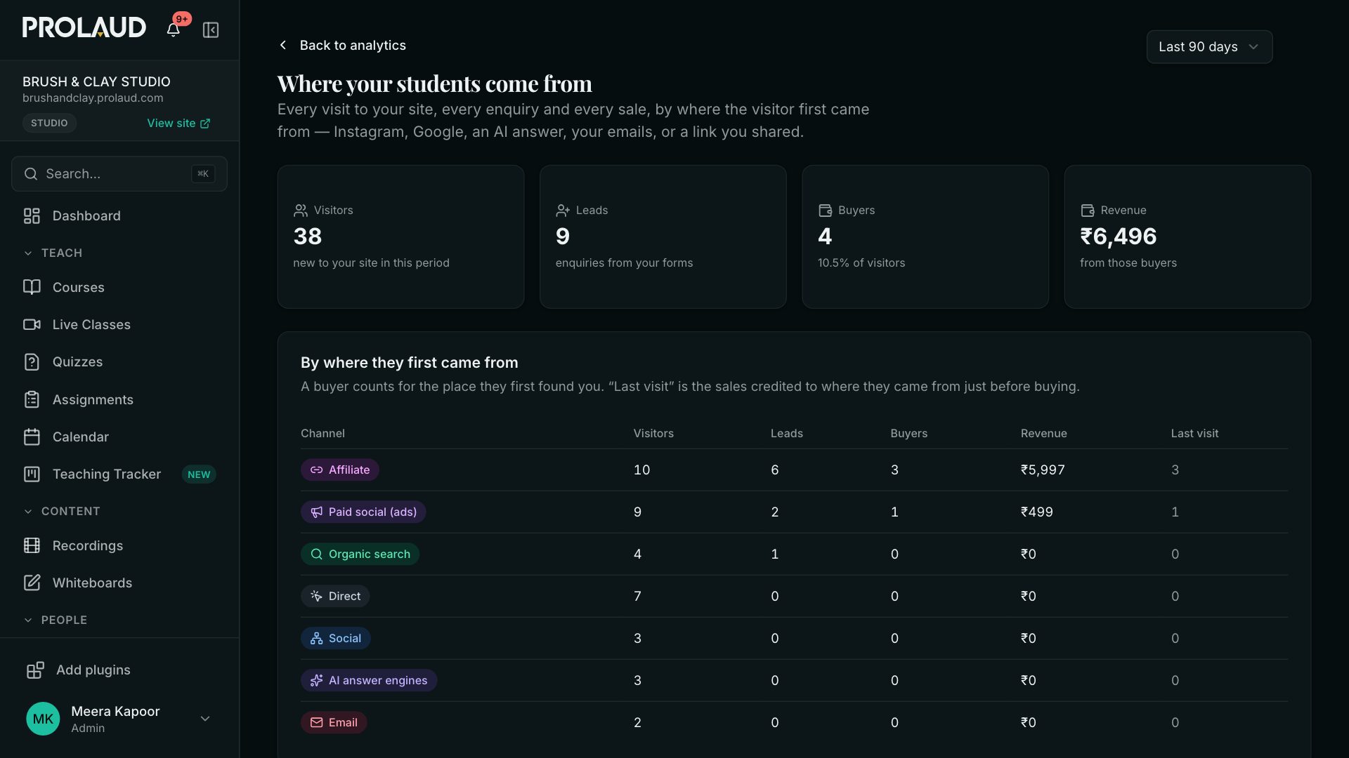Click the Revenue card wallet icon
This screenshot has height=758, width=1349.
(x=1088, y=211)
